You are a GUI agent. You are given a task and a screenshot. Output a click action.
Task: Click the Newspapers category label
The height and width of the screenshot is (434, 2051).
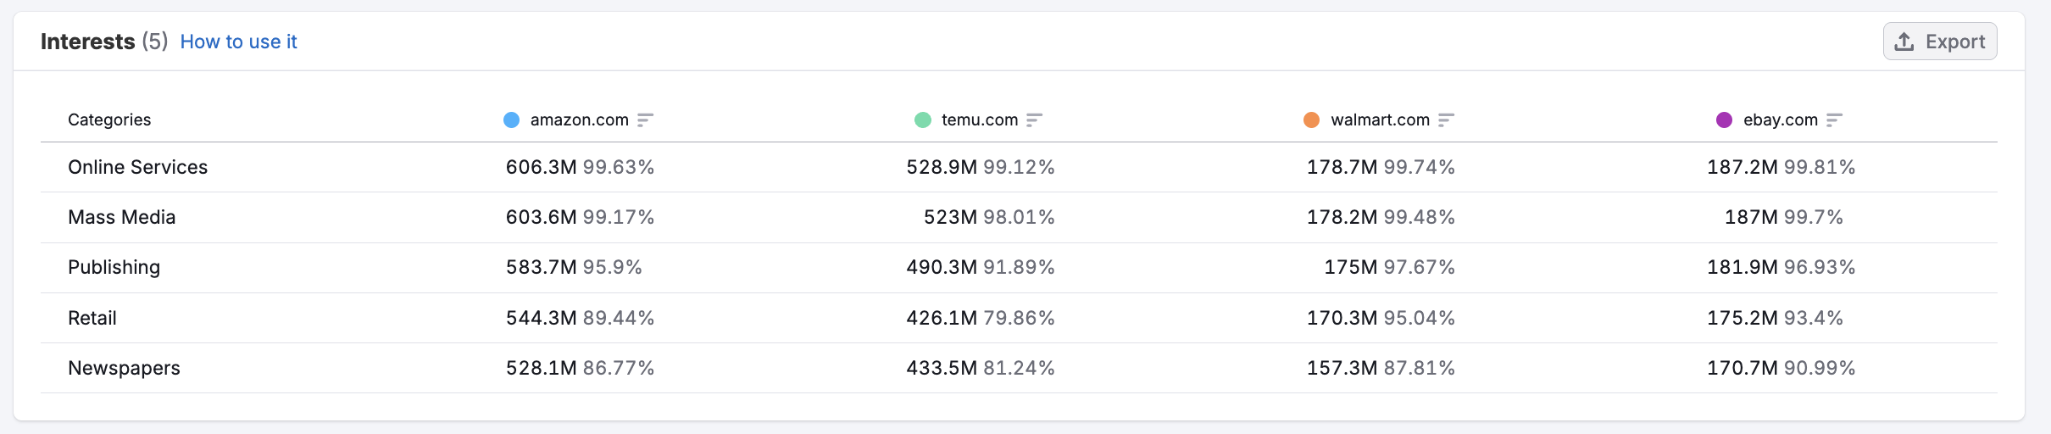(124, 368)
